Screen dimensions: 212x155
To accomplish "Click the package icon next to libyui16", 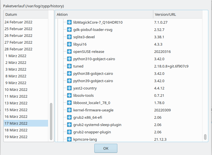I will pos(69,44).
